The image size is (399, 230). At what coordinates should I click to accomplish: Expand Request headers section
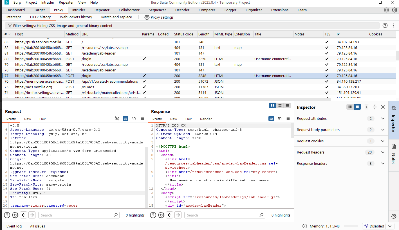pyautogui.click(x=383, y=152)
